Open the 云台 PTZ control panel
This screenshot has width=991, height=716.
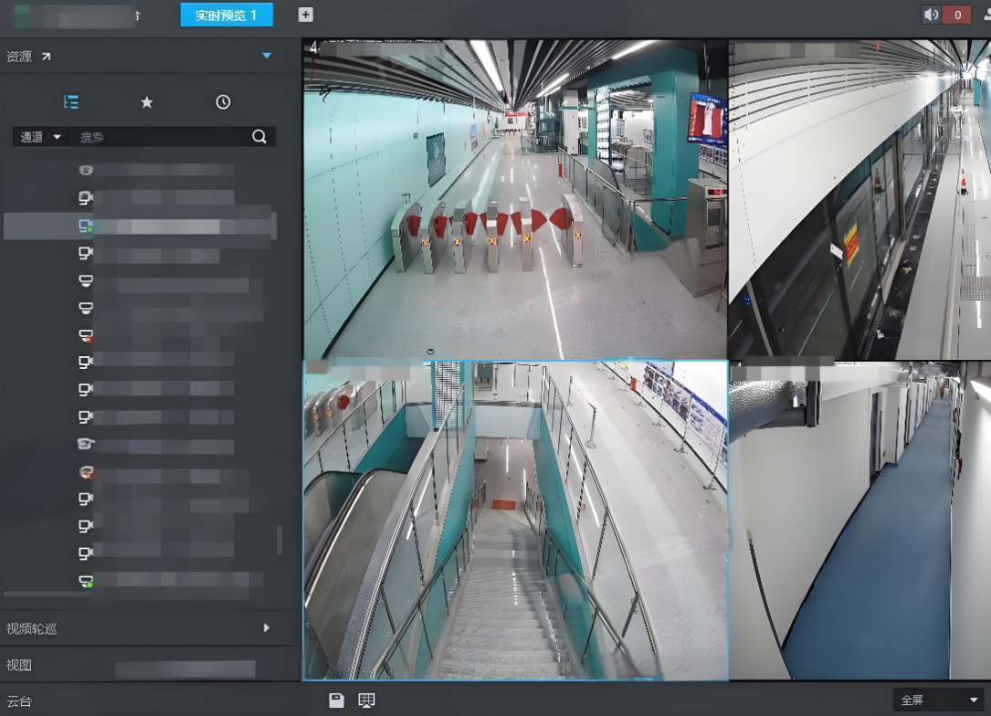click(x=19, y=701)
